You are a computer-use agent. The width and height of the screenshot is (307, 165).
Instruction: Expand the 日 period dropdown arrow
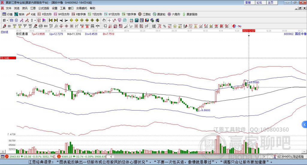7,20
